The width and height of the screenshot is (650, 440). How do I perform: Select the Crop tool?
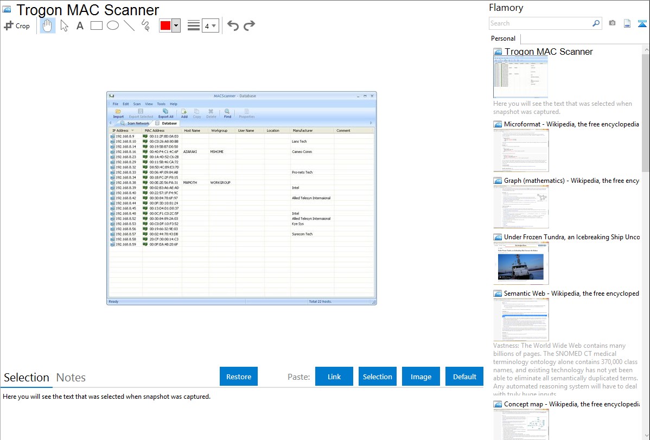[x=17, y=25]
